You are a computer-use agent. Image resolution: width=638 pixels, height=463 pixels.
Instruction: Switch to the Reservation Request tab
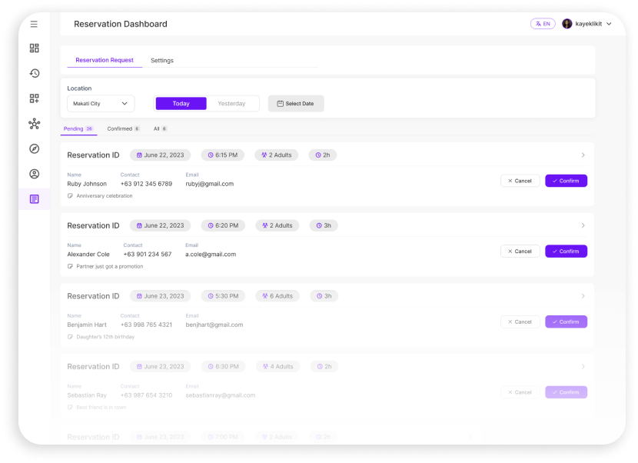tap(105, 60)
